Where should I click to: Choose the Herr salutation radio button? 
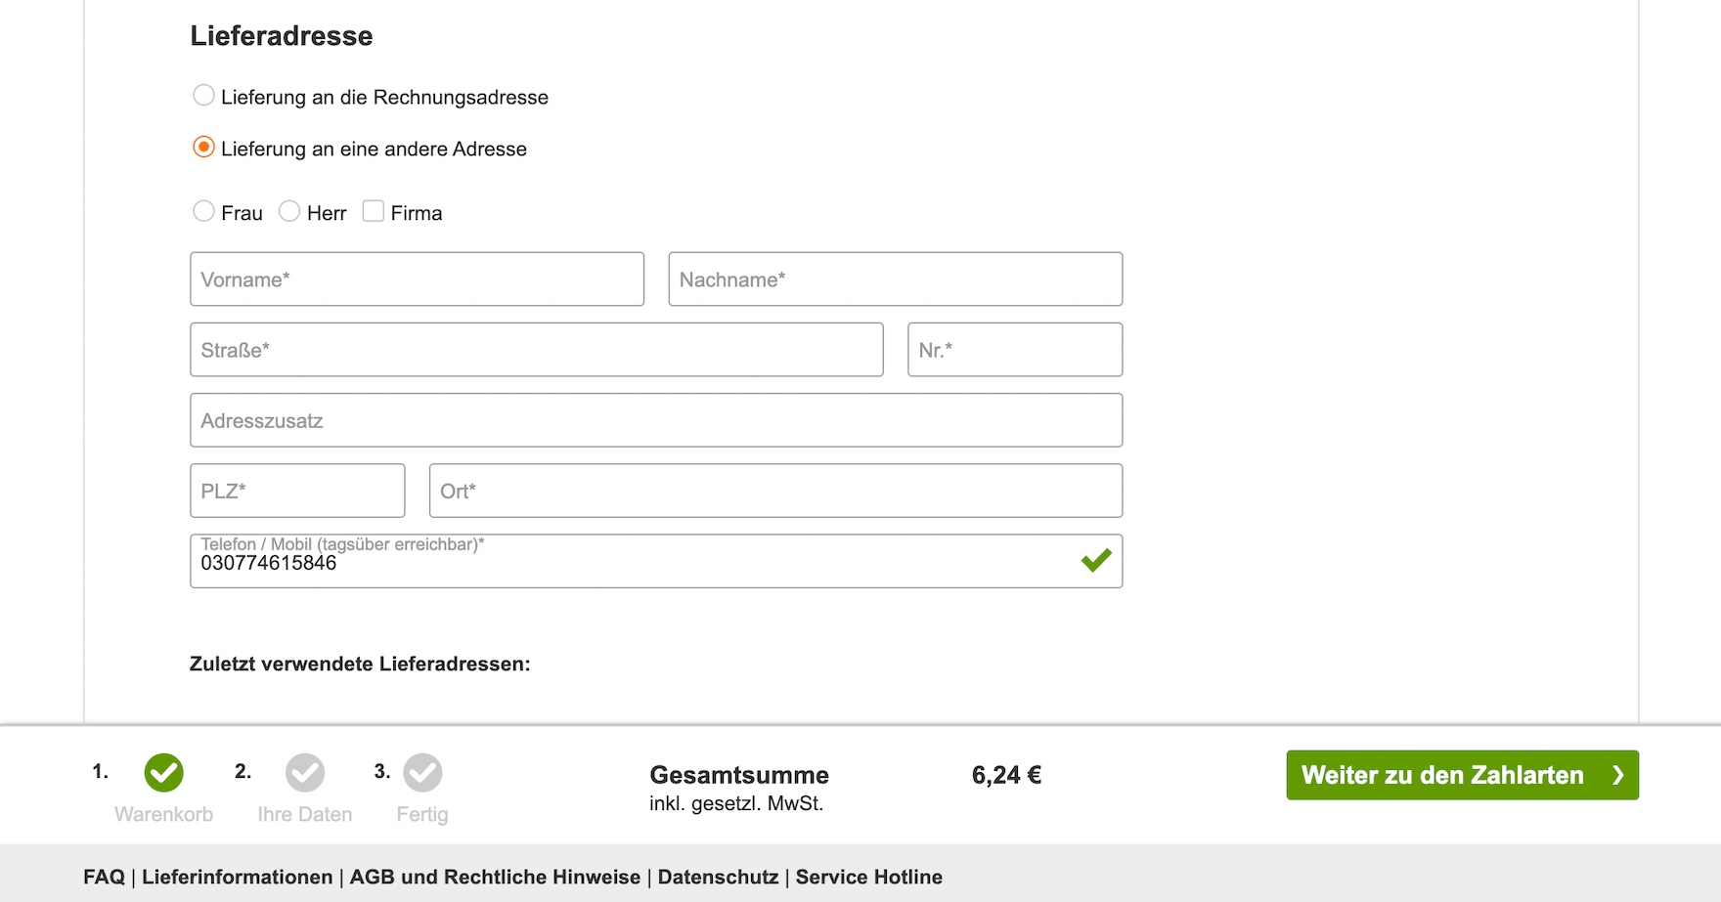pos(289,211)
